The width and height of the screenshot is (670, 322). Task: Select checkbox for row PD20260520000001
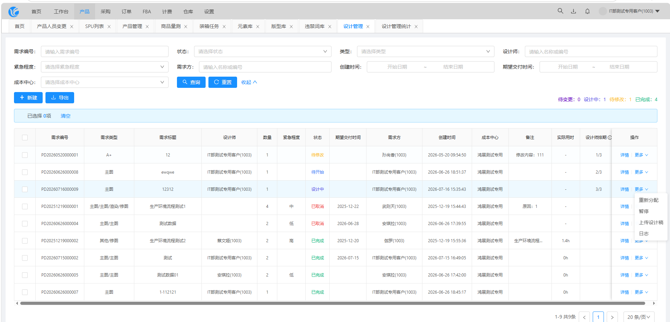click(x=25, y=155)
